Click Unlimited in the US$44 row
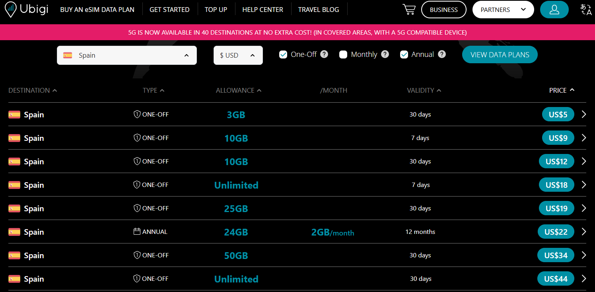Screen dimensions: 595x292 pyautogui.click(x=236, y=279)
